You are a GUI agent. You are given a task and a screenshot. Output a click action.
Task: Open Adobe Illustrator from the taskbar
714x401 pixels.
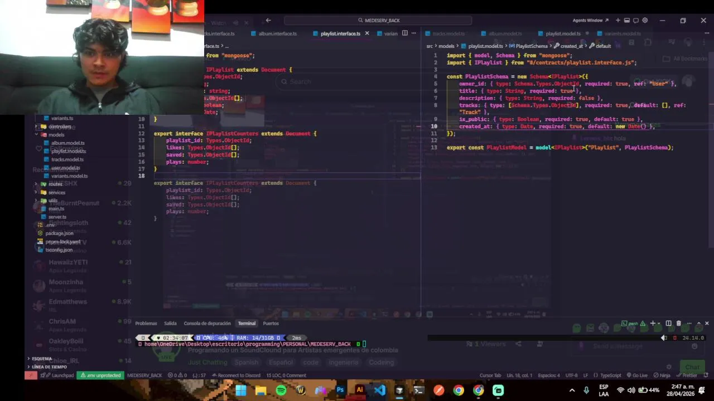click(359, 390)
